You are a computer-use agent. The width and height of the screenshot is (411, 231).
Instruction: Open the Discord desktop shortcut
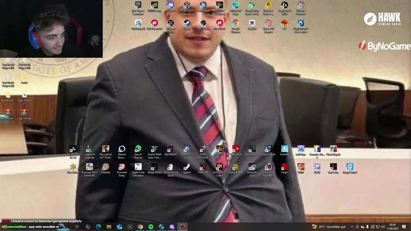pyautogui.click(x=171, y=7)
